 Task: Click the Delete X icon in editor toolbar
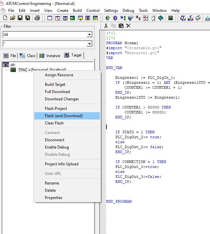129,26
